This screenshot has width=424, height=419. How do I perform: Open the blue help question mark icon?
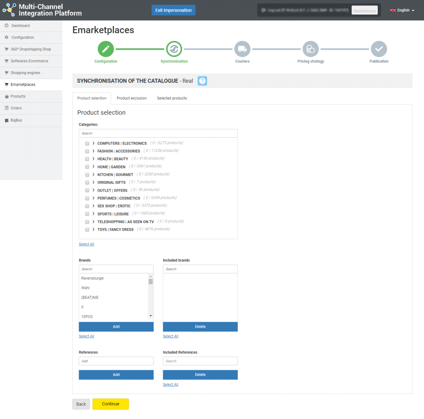coord(202,81)
